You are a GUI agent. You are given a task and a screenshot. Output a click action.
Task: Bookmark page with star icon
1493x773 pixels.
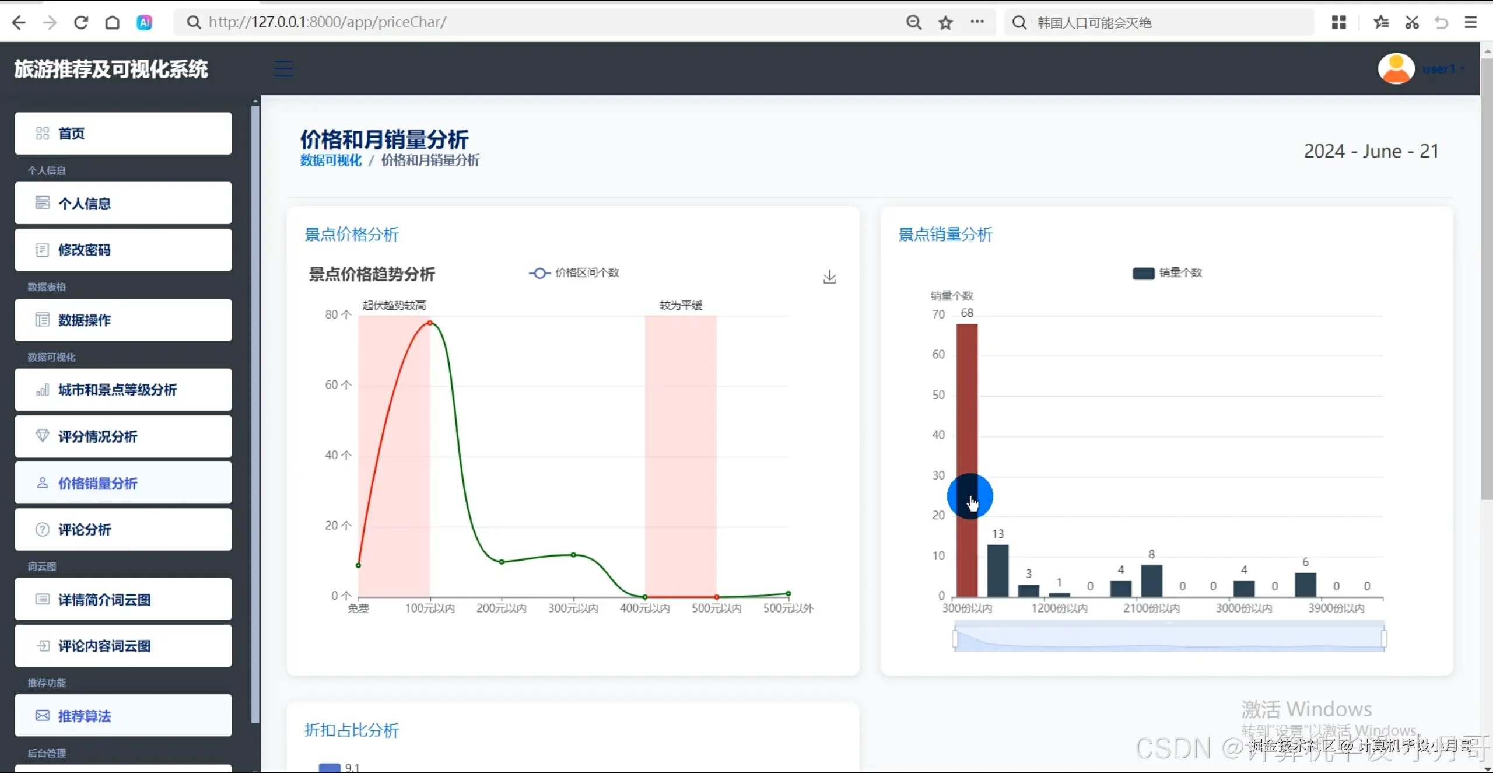(945, 22)
